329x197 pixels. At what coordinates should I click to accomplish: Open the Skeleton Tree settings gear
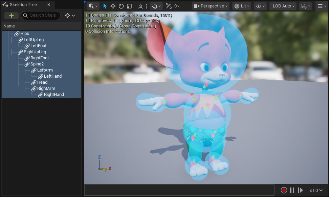pyautogui.click(x=68, y=15)
